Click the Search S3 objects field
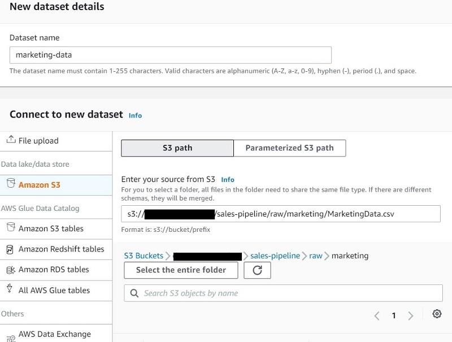The image size is (452, 342). [x=284, y=293]
